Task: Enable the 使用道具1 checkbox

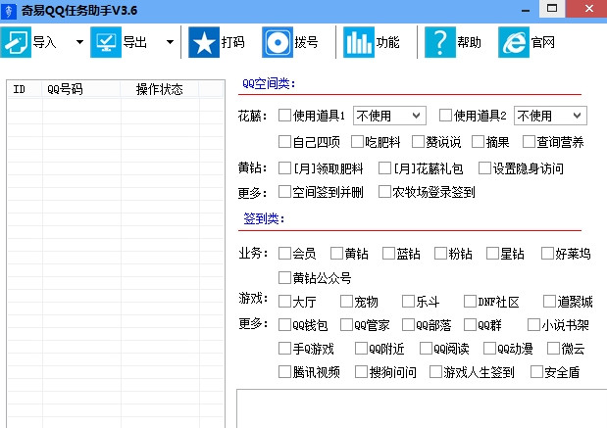Action: click(x=284, y=115)
